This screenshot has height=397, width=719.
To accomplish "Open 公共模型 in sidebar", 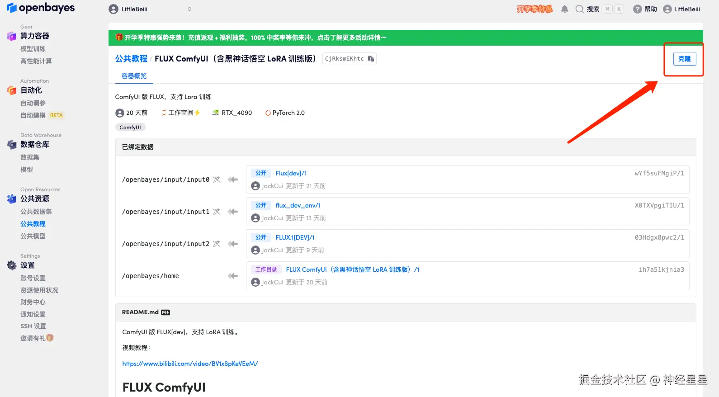I will pyautogui.click(x=33, y=236).
